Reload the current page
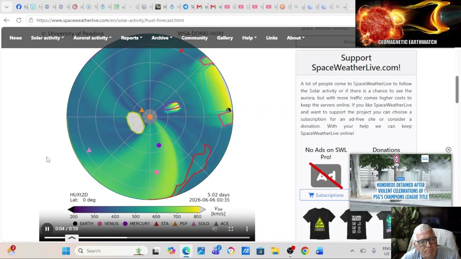Viewport: 461px width, 259px height. click(19, 20)
